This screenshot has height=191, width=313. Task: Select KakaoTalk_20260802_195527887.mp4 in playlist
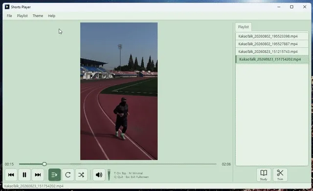[x=272, y=44]
